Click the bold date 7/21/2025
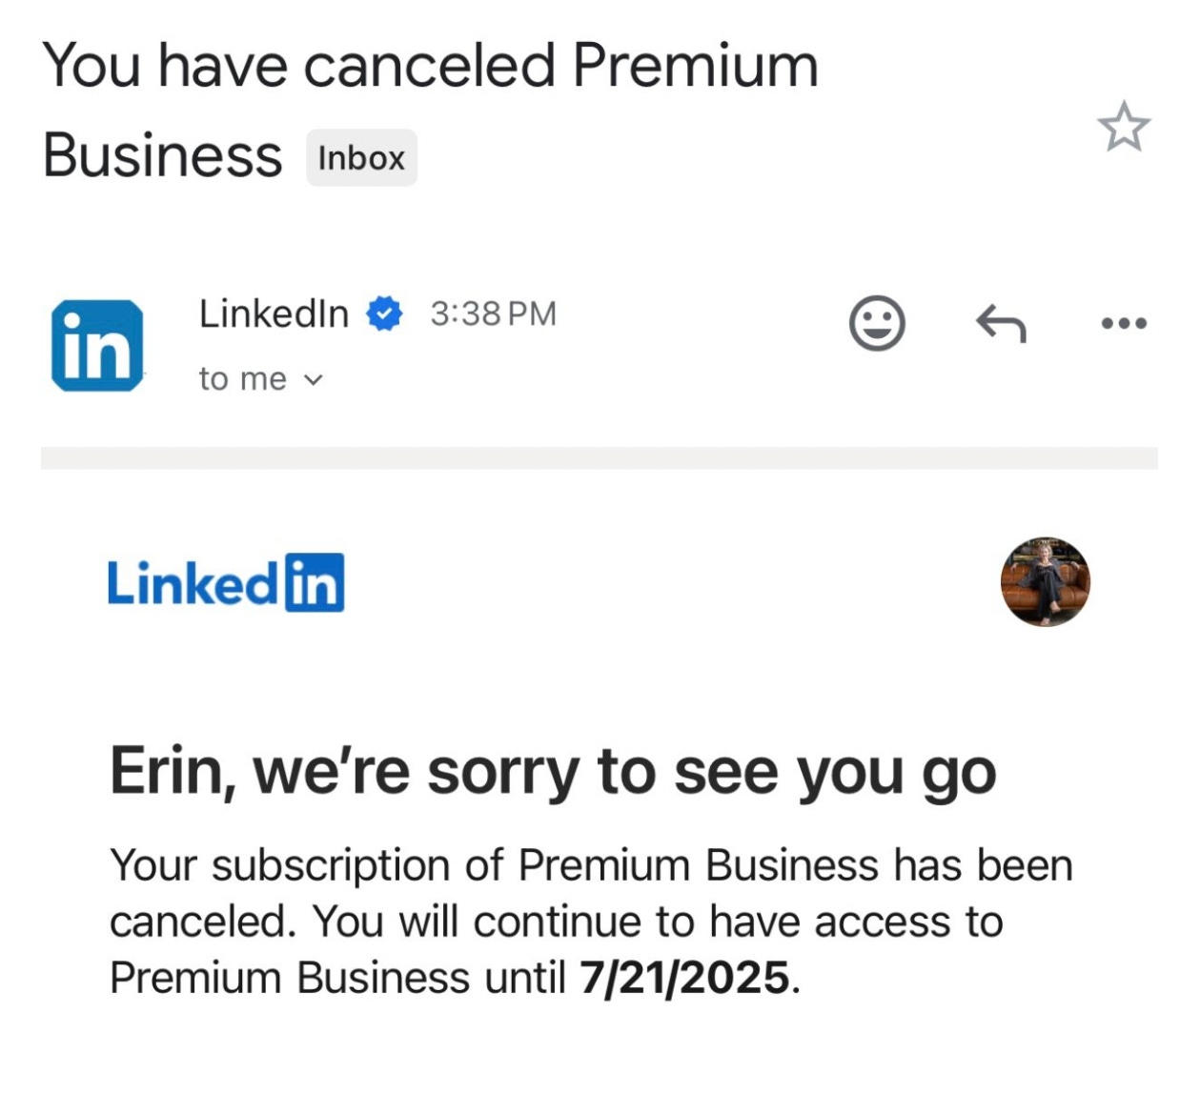 coord(684,978)
